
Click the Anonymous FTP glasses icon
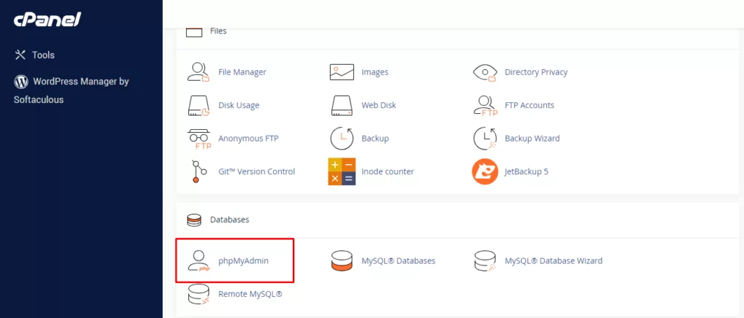coord(199,139)
